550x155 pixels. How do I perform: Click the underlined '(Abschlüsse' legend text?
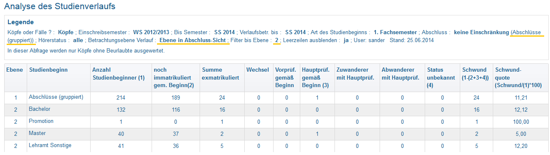(526, 32)
